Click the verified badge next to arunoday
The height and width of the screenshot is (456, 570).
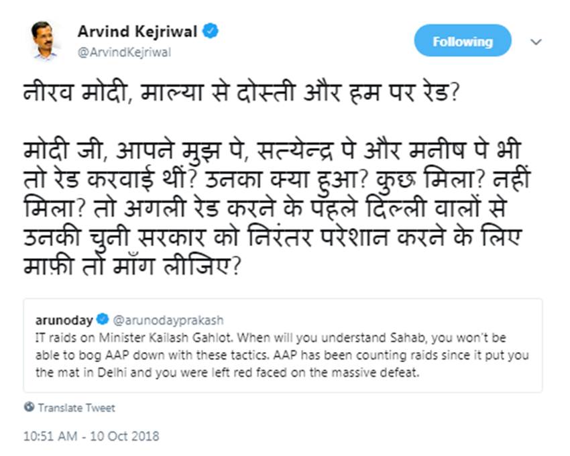pos(103,317)
